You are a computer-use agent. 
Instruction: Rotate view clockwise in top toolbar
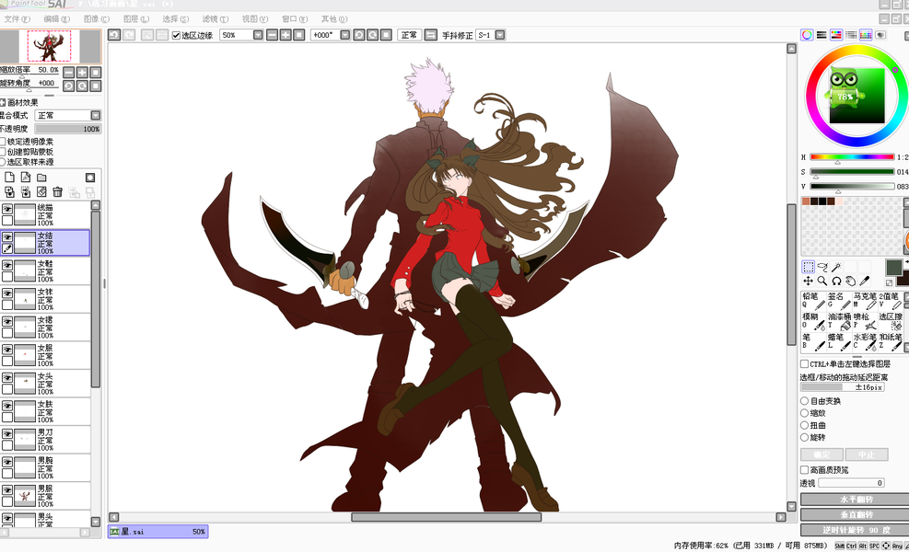373,35
